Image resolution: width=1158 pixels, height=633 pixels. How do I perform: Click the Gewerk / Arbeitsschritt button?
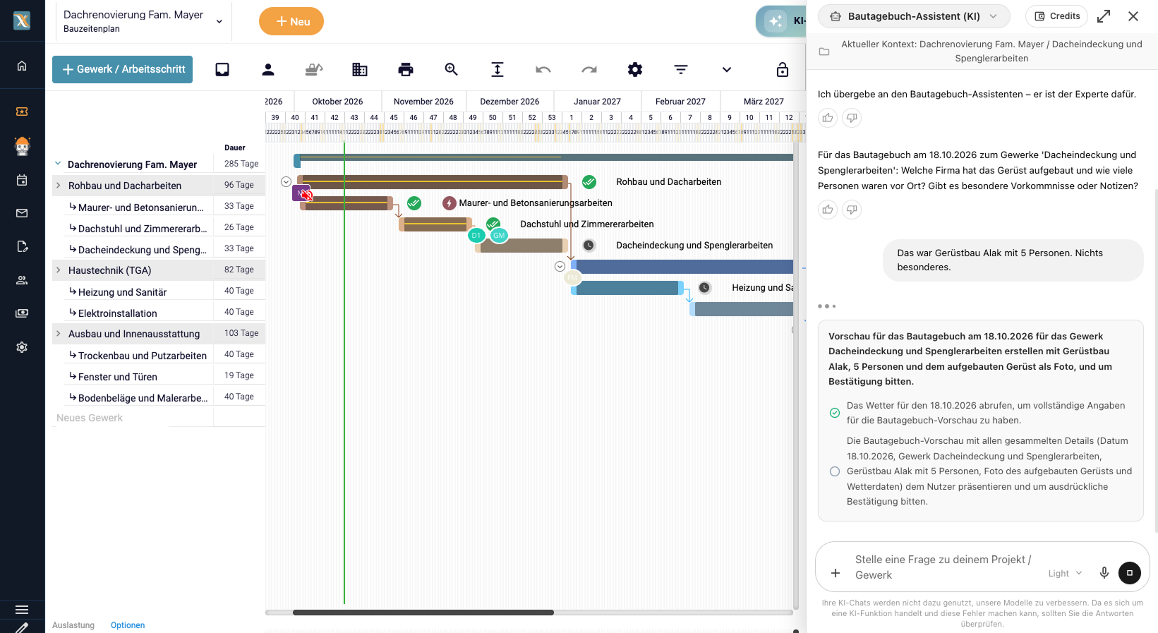tap(122, 69)
